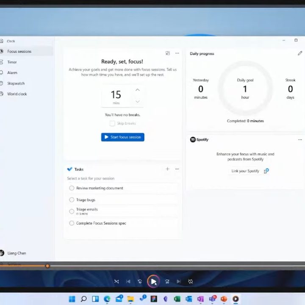This screenshot has width=305, height=305.
Task: Skip back 10 seconds in player
Action: pos(140,281)
